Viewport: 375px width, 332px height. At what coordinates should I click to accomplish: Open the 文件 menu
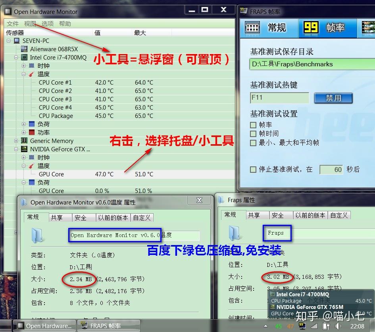(x=13, y=24)
